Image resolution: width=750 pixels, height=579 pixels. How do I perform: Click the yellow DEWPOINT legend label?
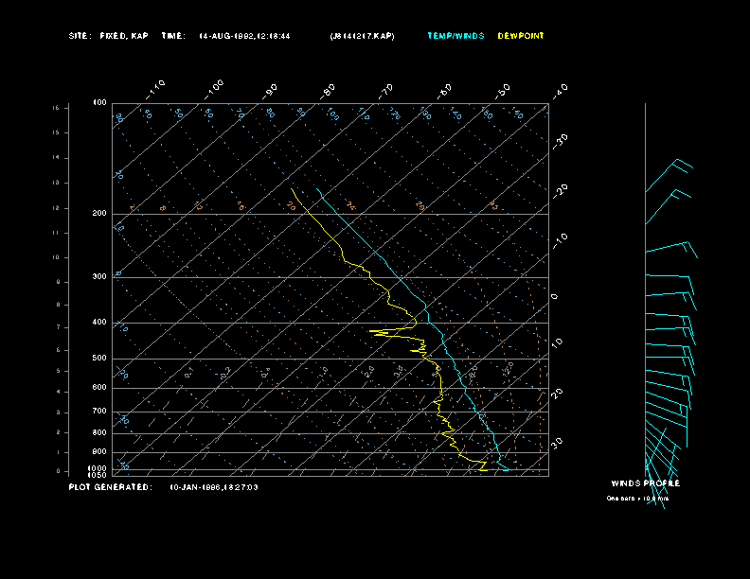pyautogui.click(x=521, y=36)
